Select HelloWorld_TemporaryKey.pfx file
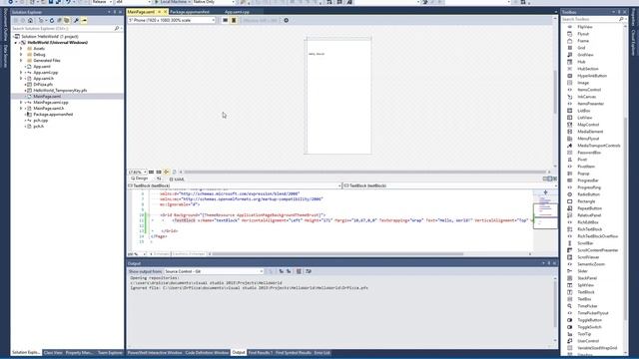The height and width of the screenshot is (359, 639). [x=60, y=91]
